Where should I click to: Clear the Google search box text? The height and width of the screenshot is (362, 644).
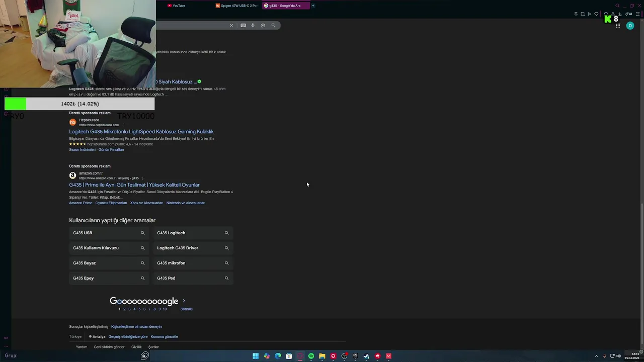coord(231,25)
